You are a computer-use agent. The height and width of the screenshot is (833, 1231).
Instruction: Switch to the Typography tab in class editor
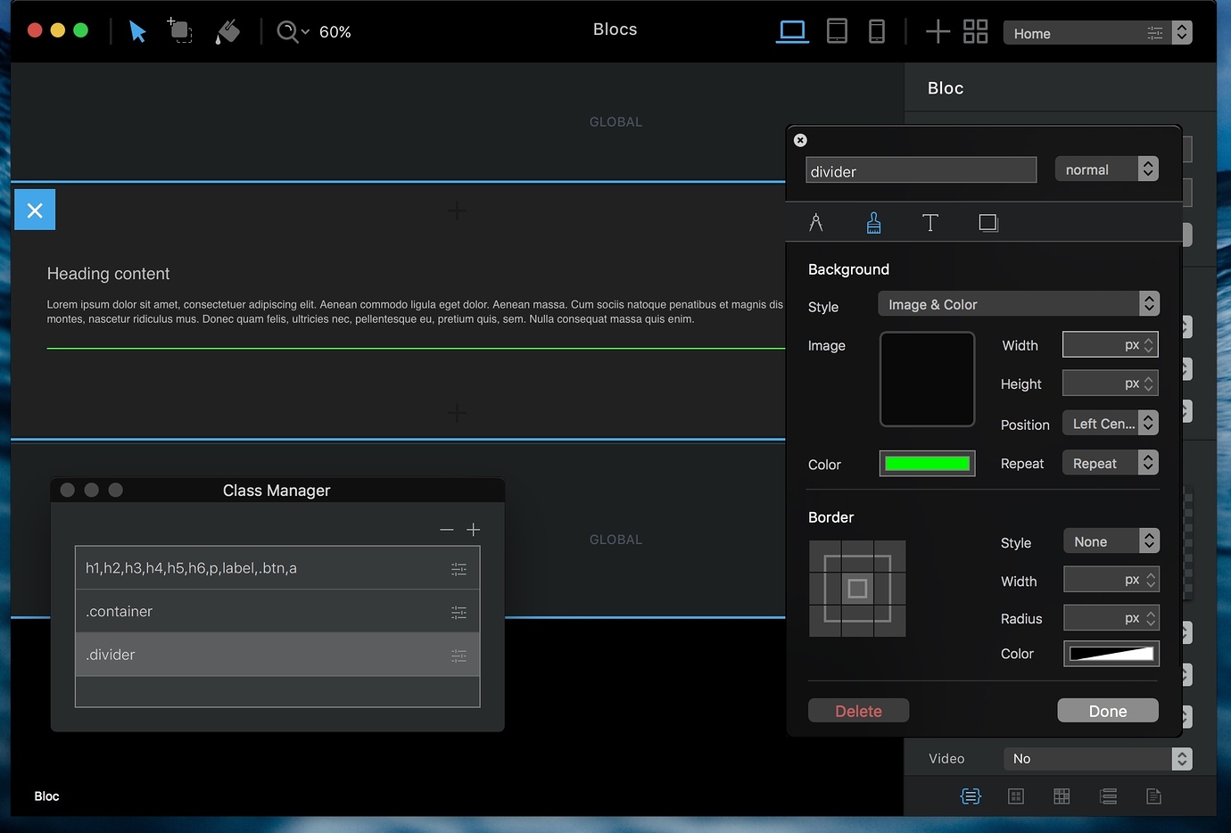click(x=930, y=222)
